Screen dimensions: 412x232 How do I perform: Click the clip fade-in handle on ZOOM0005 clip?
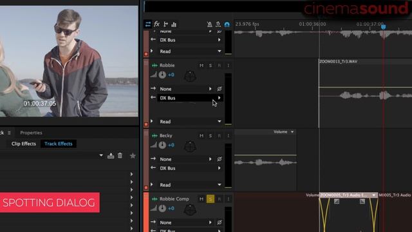point(337,202)
